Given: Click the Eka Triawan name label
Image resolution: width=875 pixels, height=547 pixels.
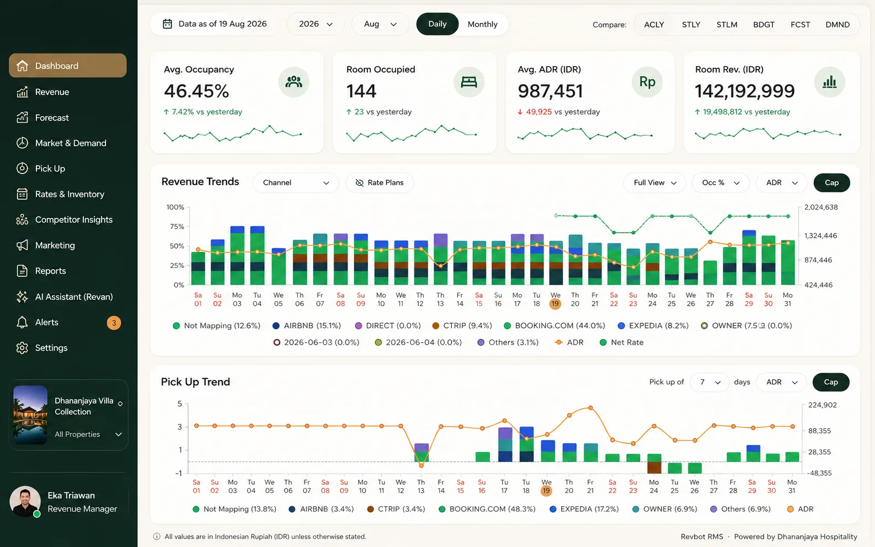Looking at the screenshot, I should (71, 495).
